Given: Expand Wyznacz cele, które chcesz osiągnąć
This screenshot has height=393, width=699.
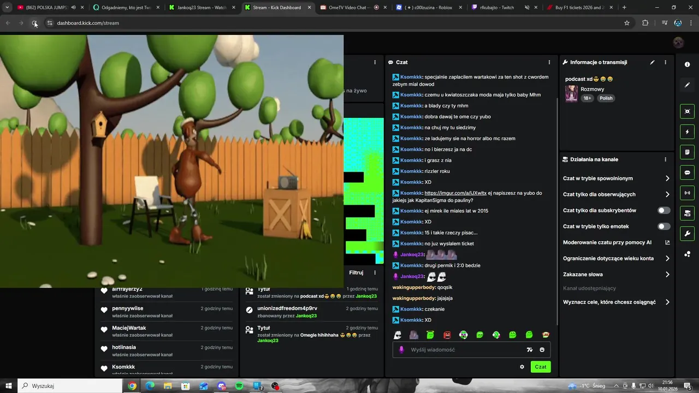Looking at the screenshot, I should (x=616, y=302).
